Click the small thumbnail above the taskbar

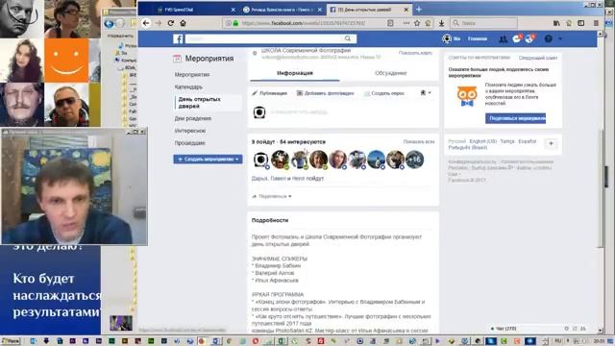click(121, 323)
